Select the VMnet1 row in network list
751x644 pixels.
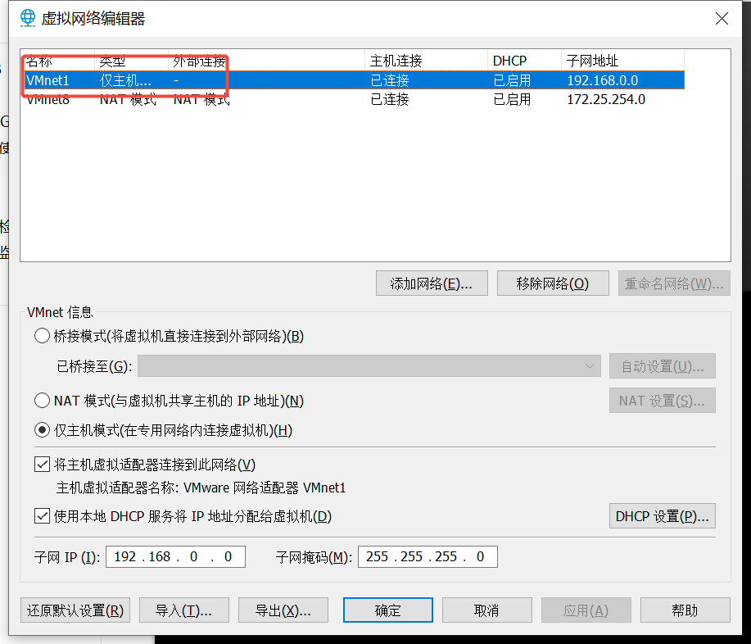[x=355, y=80]
